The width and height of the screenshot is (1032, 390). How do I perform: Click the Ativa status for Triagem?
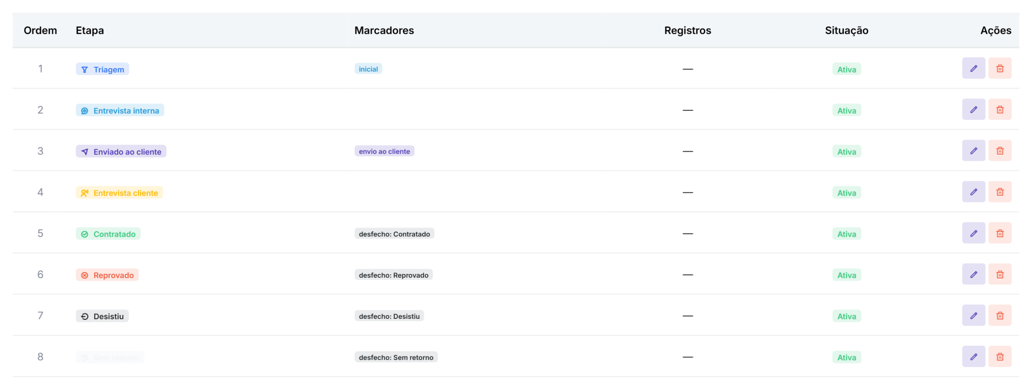(847, 69)
